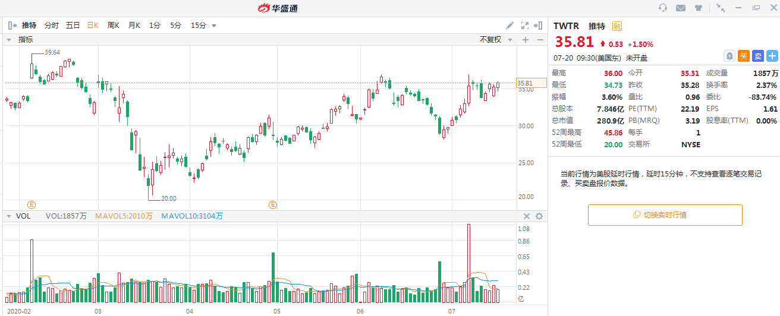Image resolution: width=780 pixels, height=316 pixels.
Task: Collapse the left panel via arrow icon
Action: 12,26
